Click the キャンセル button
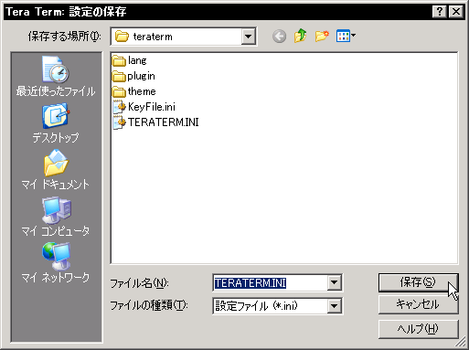 [x=418, y=304]
